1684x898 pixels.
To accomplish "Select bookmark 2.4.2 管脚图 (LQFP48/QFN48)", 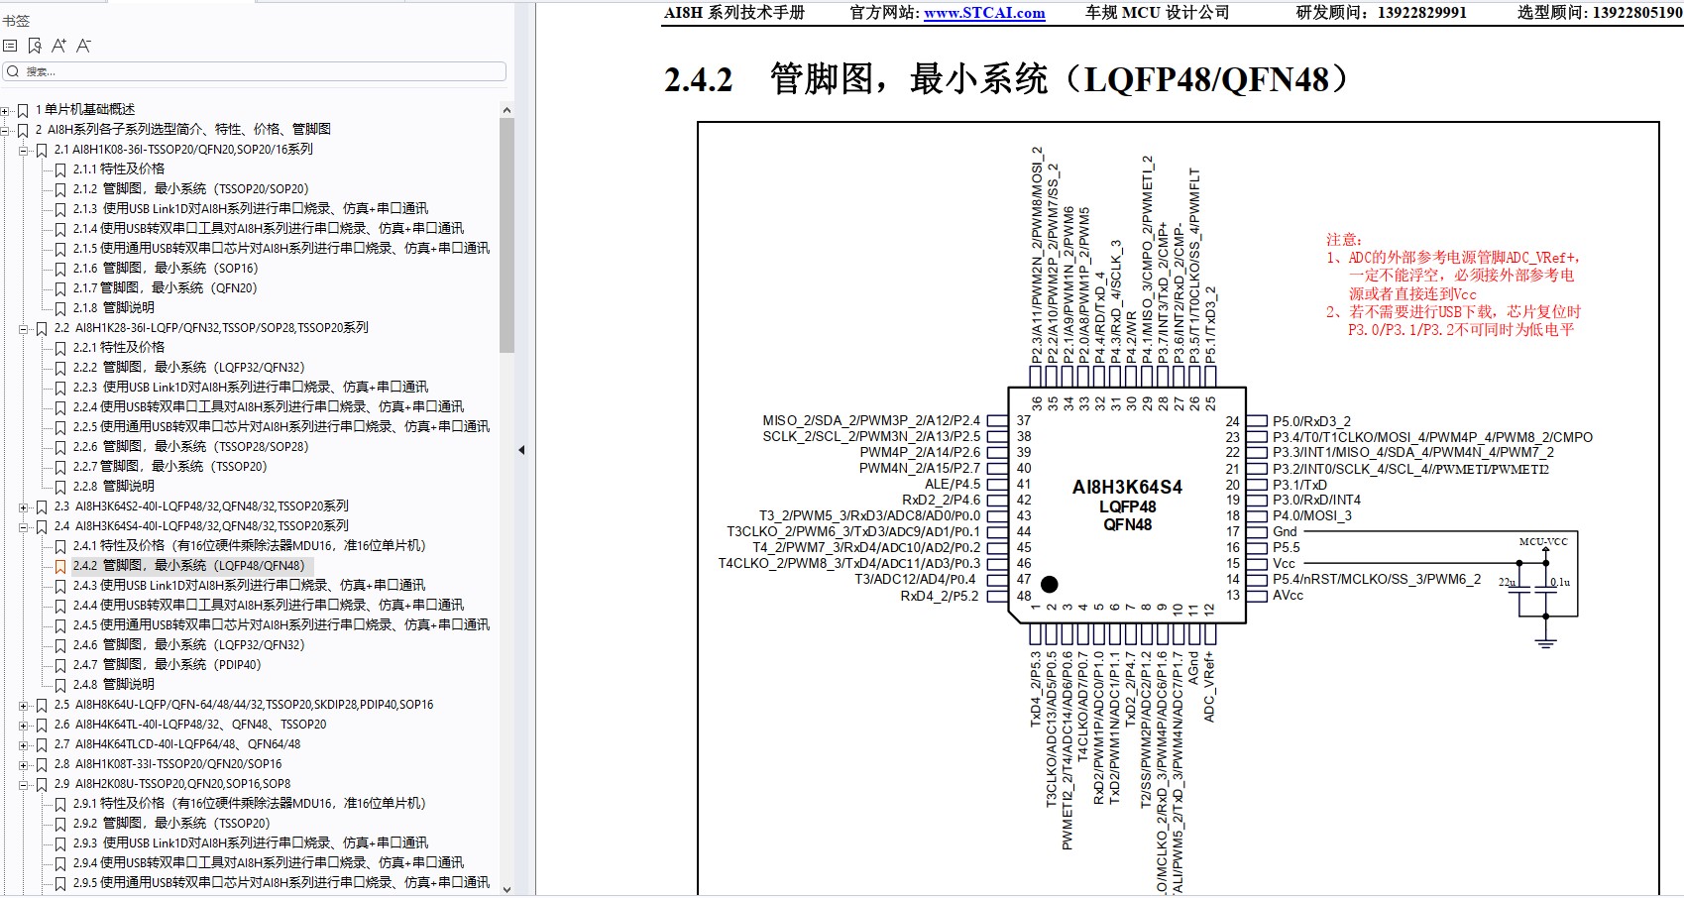I will tap(188, 566).
